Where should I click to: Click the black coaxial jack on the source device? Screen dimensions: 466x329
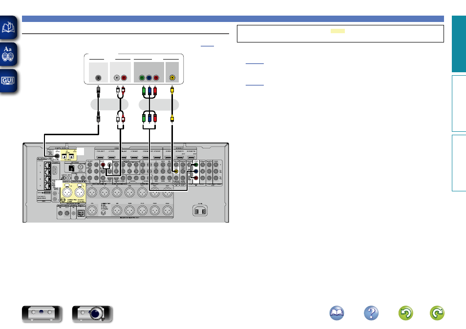pyautogui.click(x=98, y=78)
